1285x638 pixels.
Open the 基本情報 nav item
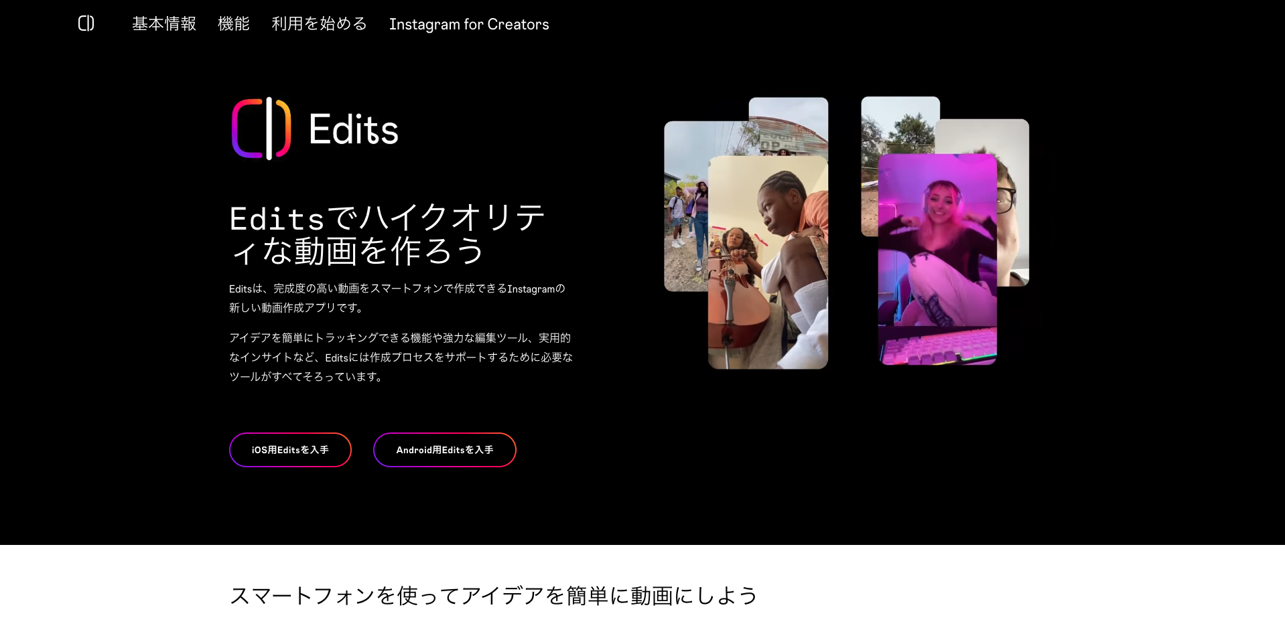pos(164,24)
